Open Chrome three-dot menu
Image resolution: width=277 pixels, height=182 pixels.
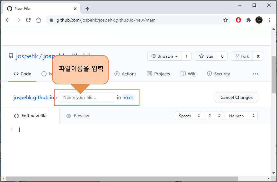[269, 20]
